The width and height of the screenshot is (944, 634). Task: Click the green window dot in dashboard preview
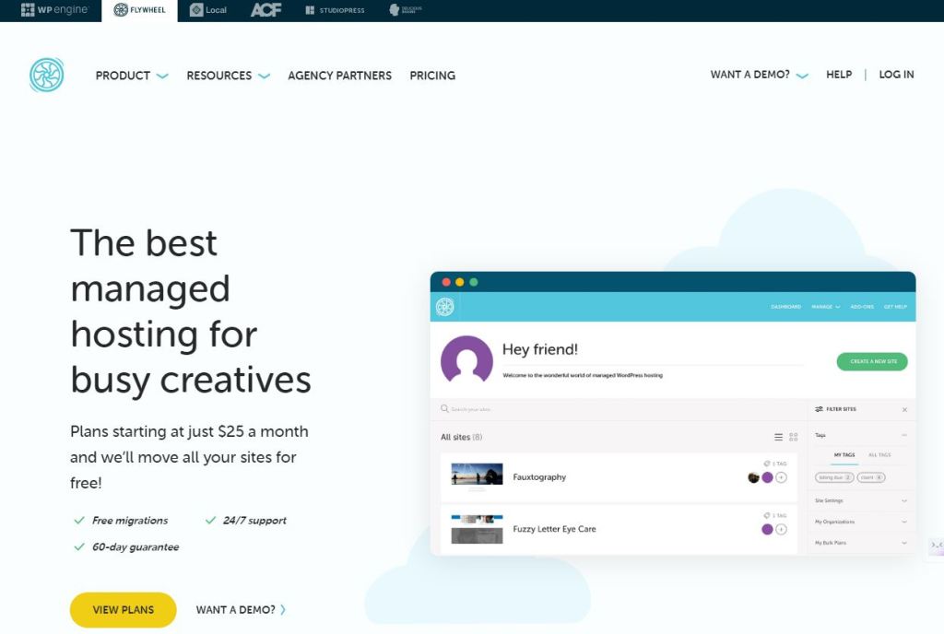tap(474, 282)
